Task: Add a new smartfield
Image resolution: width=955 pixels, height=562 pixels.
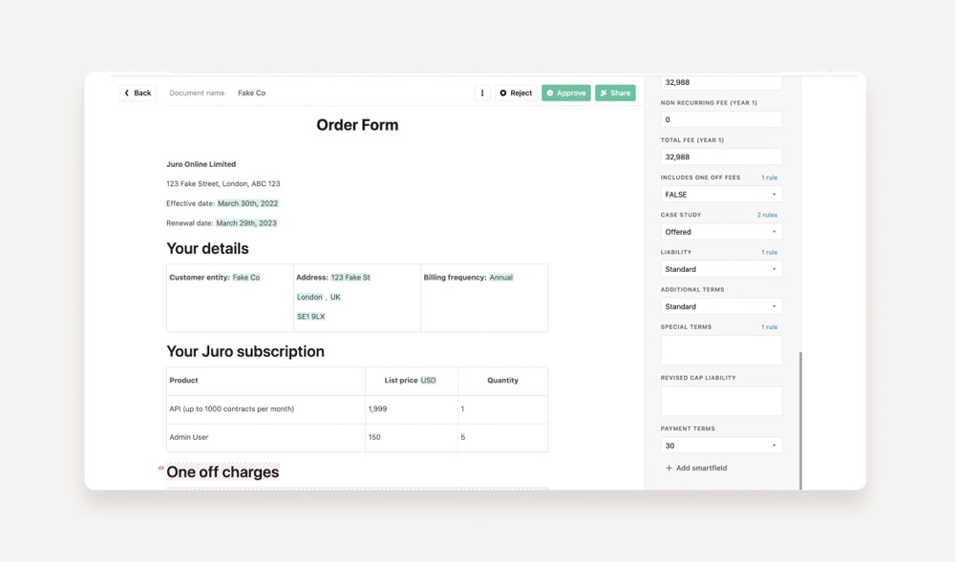Action: (x=696, y=468)
